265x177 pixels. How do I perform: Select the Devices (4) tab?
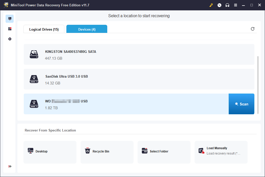(x=87, y=29)
